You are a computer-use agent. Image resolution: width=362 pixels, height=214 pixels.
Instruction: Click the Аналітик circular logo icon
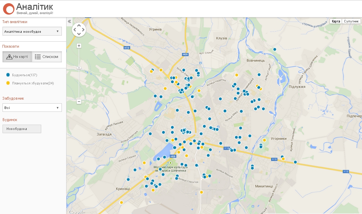point(9,9)
